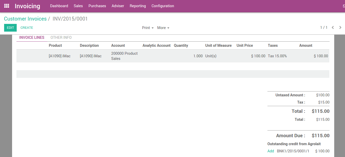Click the CREATE button
Screen dimensions: 345x157
click(x=26, y=27)
